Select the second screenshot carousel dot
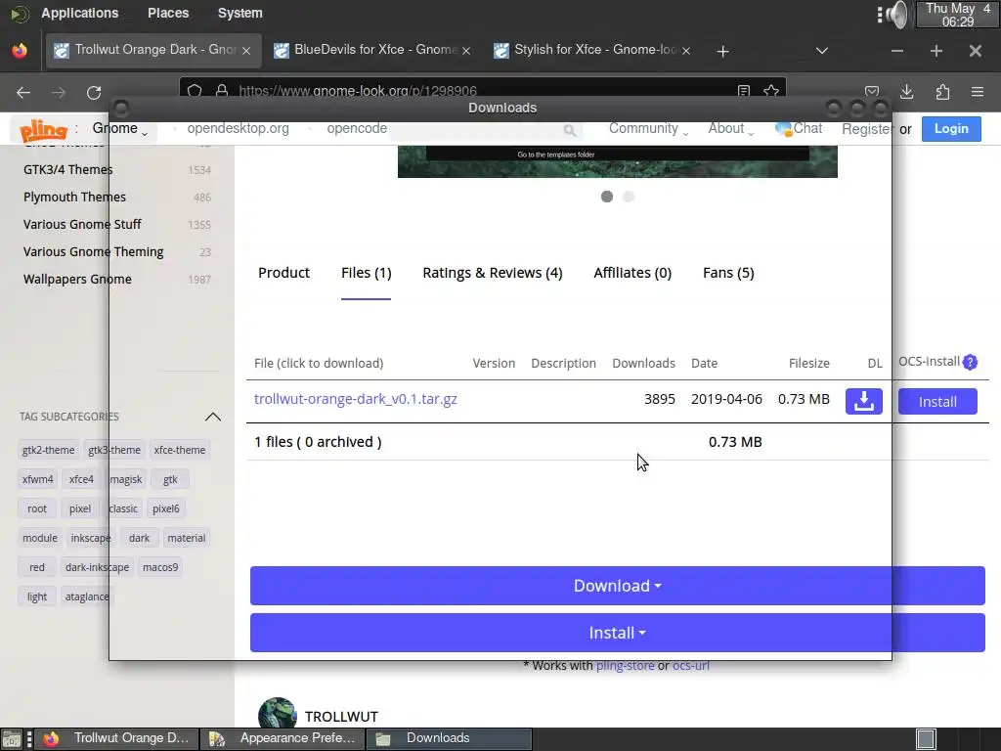1001x751 pixels. tap(629, 197)
